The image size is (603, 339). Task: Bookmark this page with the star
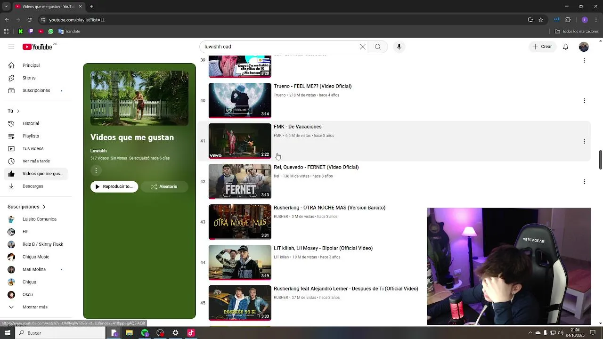541,20
